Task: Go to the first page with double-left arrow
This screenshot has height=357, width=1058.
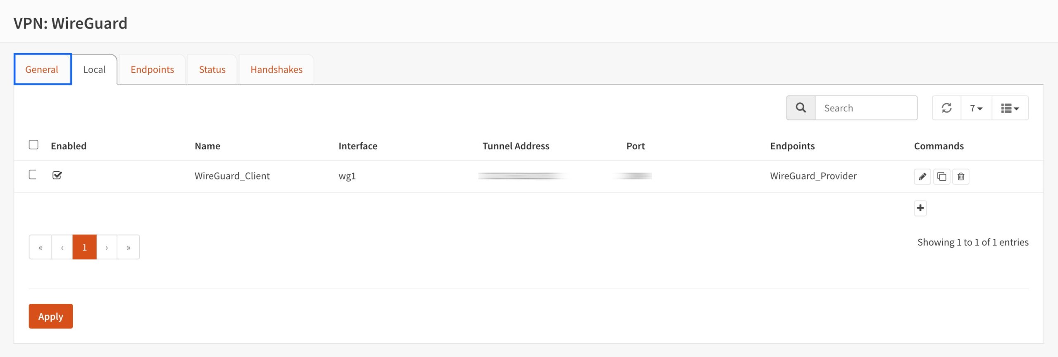Action: point(41,247)
